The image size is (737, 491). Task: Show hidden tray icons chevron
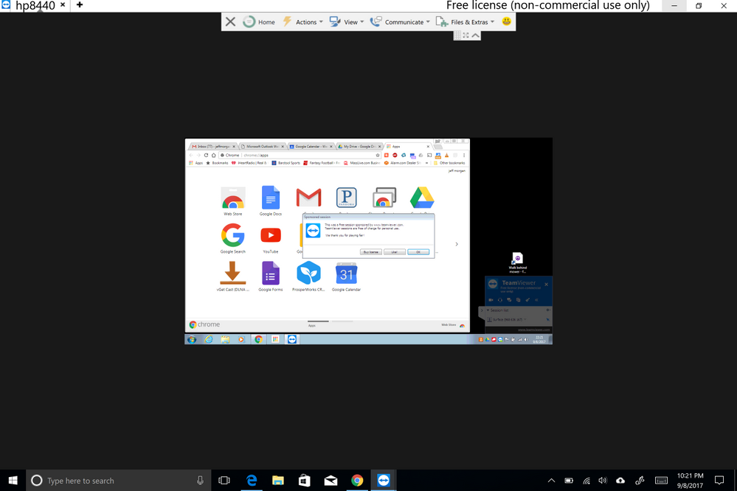pos(551,480)
